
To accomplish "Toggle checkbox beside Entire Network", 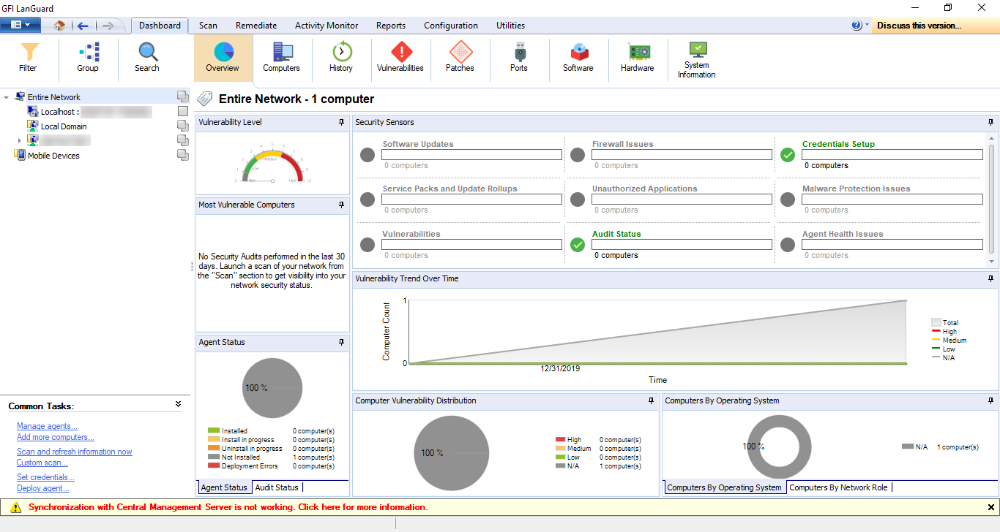I will 182,96.
